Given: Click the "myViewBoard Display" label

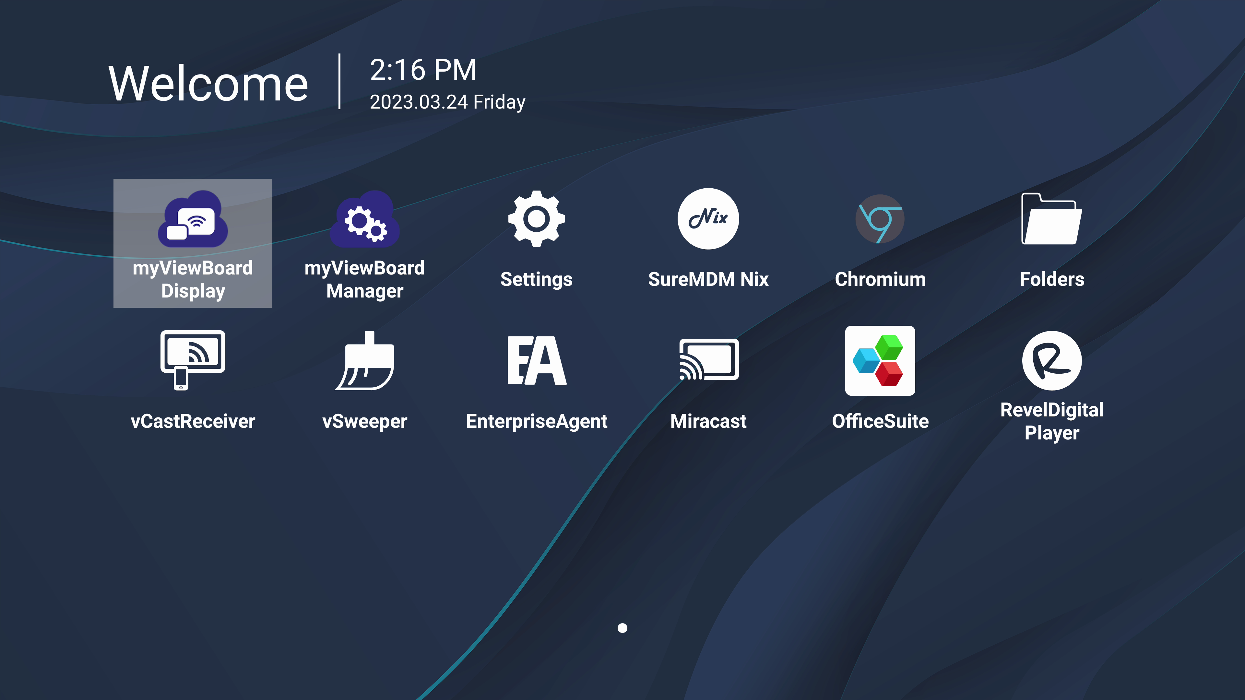Looking at the screenshot, I should click(x=193, y=280).
